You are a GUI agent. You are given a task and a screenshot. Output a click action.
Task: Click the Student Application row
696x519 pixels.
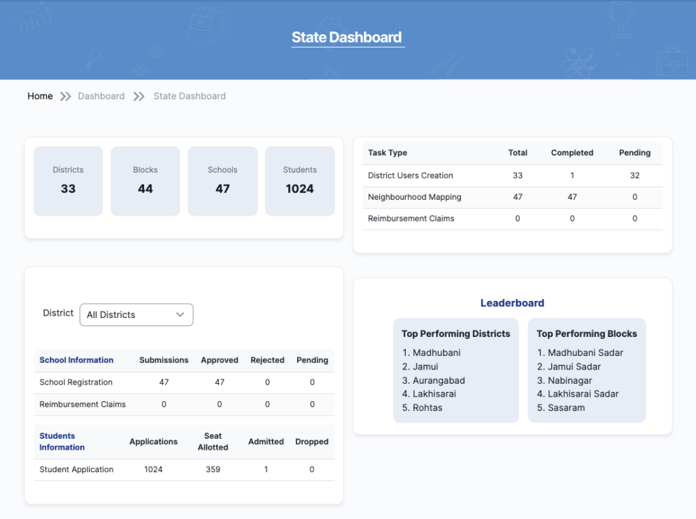click(76, 469)
